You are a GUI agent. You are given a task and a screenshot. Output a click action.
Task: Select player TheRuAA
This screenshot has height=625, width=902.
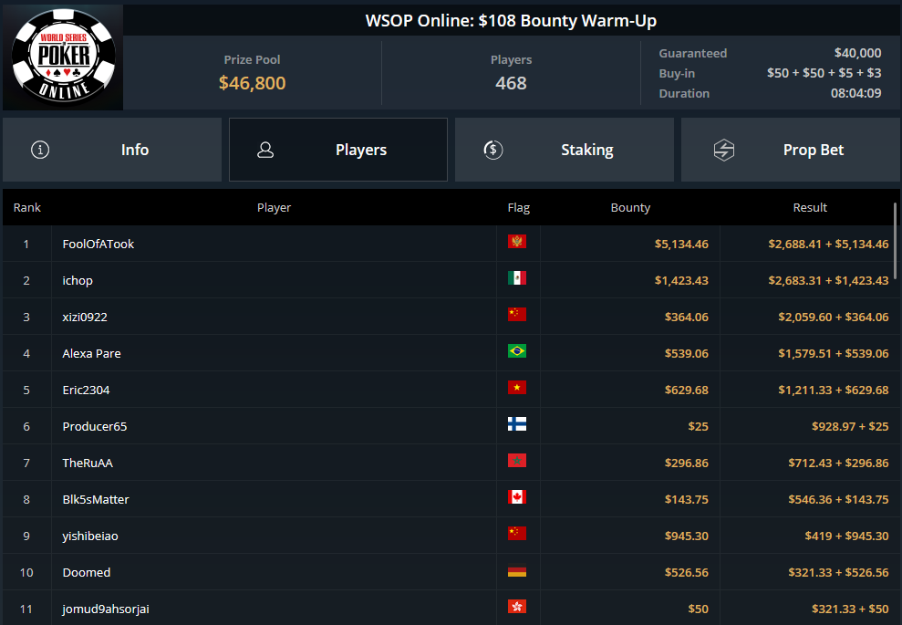88,464
